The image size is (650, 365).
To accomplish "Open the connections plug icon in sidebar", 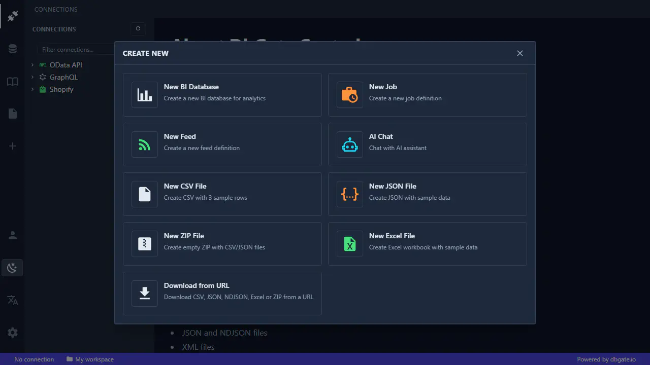I will (13, 16).
